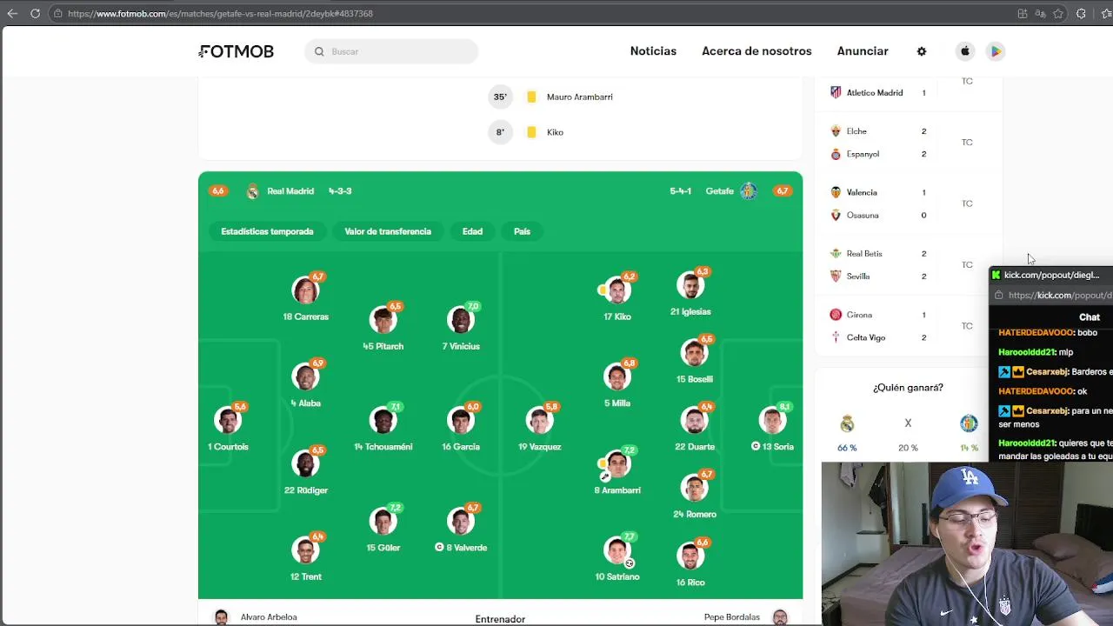Image resolution: width=1113 pixels, height=626 pixels.
Task: Vote draw X in ¿Quién ganará?
Action: pyautogui.click(x=908, y=423)
